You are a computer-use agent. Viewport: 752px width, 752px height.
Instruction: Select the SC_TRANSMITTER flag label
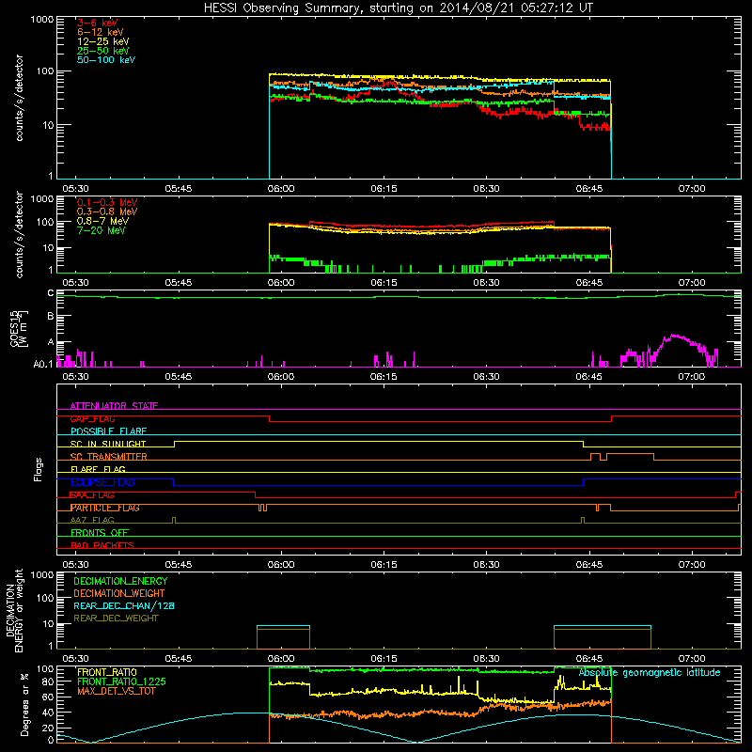(108, 457)
